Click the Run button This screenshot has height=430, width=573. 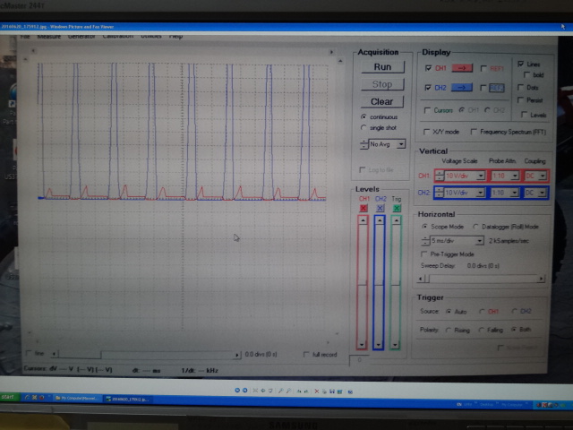pos(382,67)
